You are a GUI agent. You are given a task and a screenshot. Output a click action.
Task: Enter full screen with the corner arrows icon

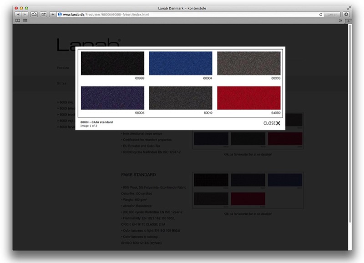pyautogui.click(x=349, y=8)
